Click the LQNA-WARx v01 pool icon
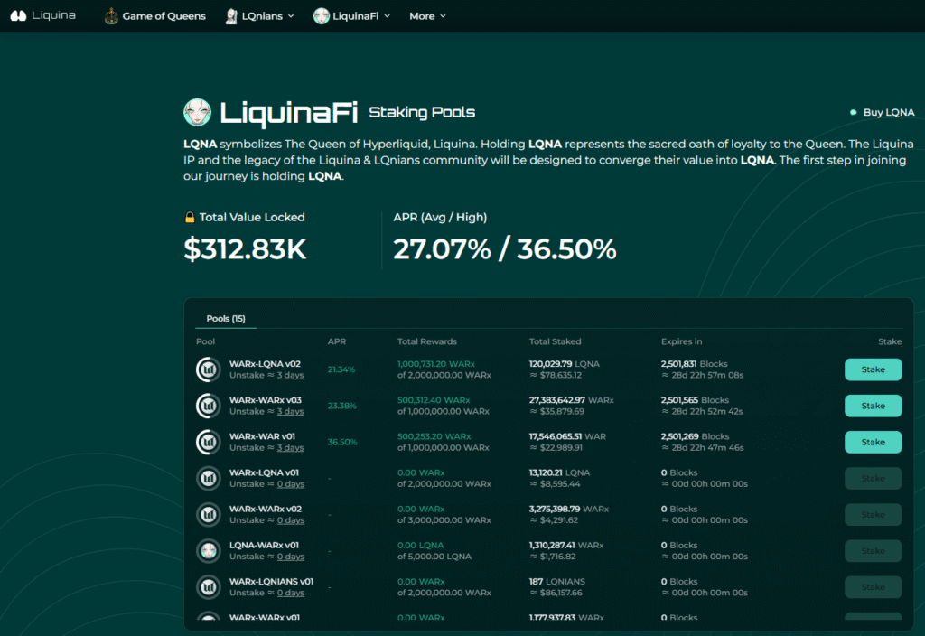 [209, 550]
